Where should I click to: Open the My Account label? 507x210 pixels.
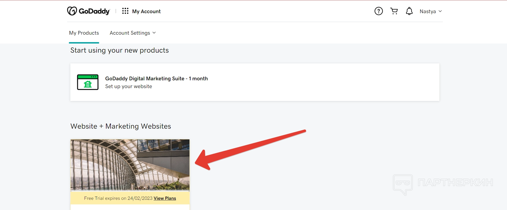[146, 11]
